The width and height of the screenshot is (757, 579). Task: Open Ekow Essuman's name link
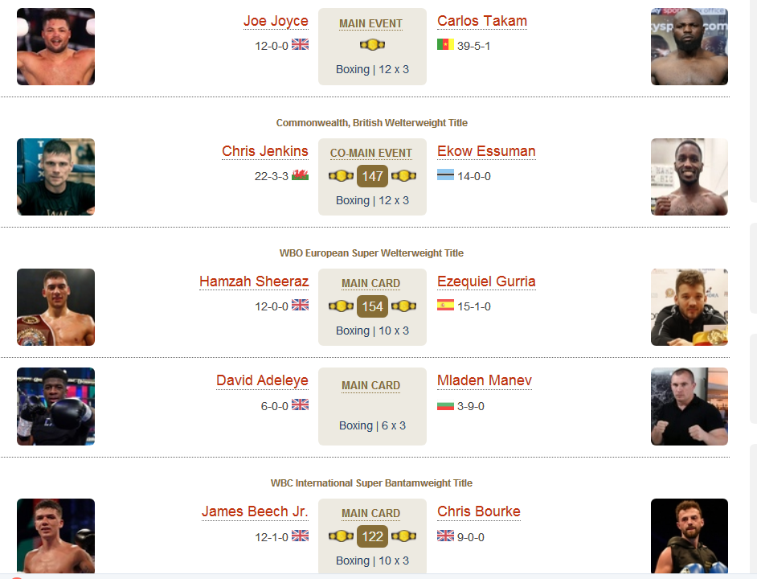tap(486, 151)
